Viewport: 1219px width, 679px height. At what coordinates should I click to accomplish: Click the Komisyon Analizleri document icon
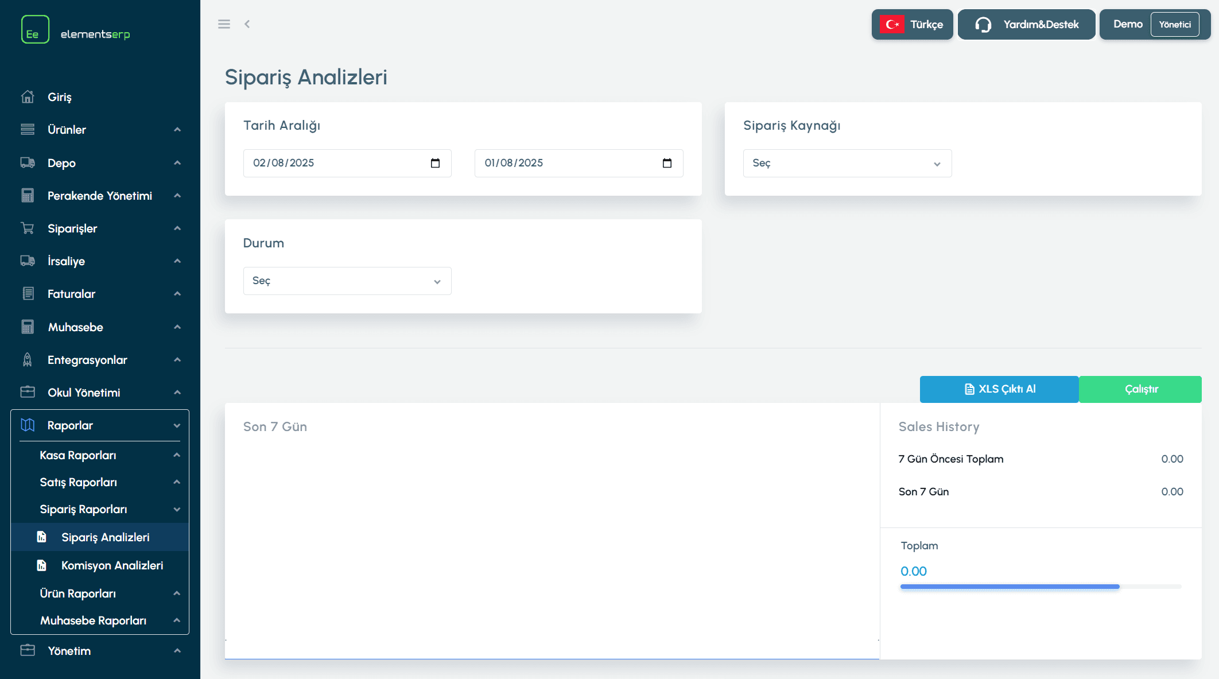click(42, 565)
